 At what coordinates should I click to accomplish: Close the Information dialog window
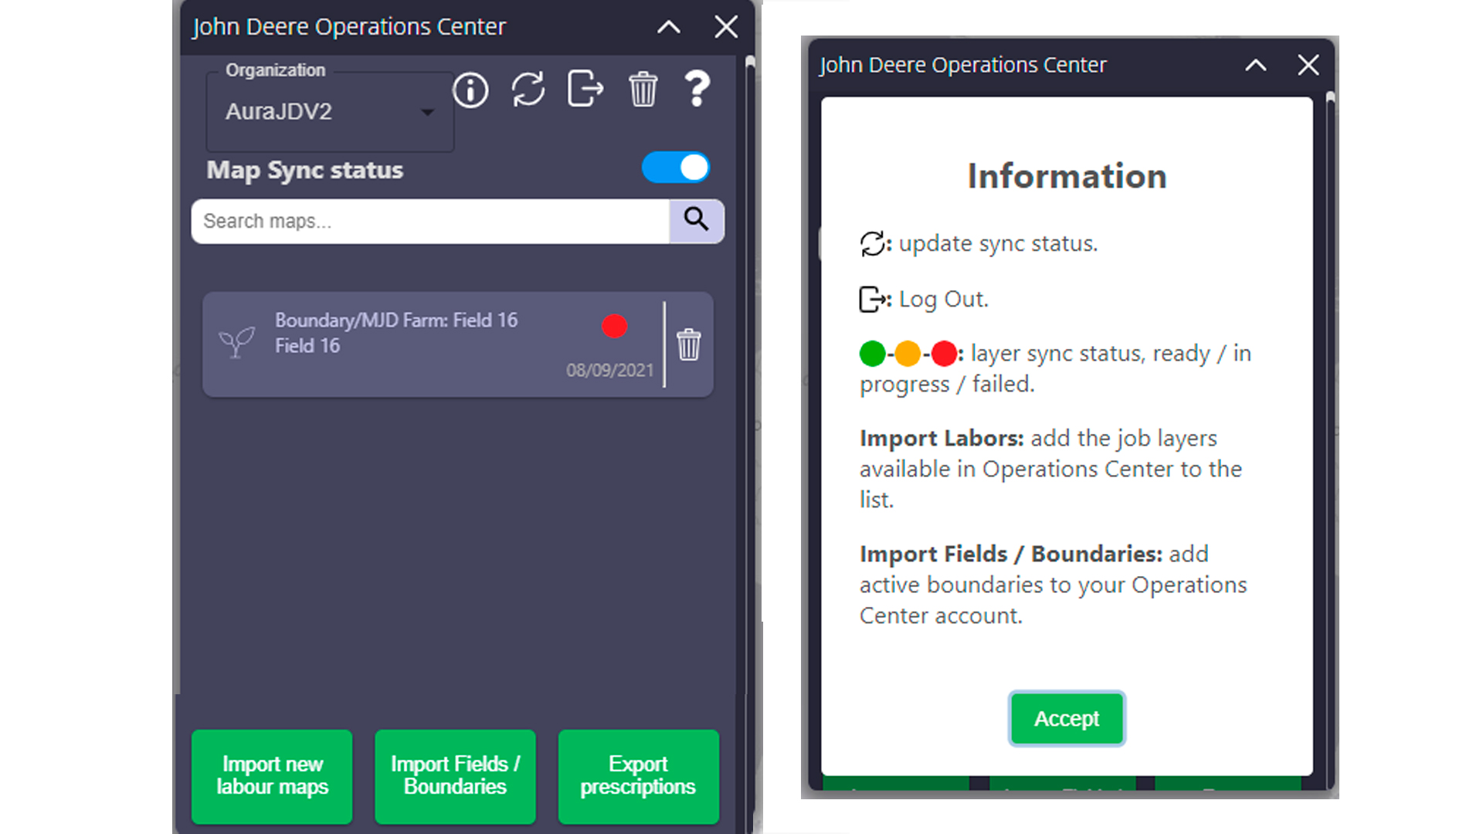(1308, 66)
